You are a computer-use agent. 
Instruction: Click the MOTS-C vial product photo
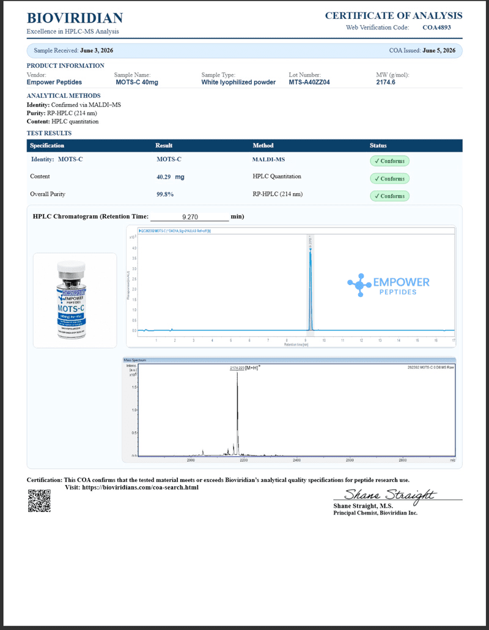tap(72, 300)
